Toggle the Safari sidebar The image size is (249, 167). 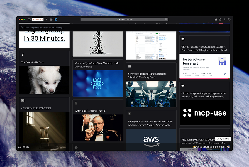pos(29,19)
